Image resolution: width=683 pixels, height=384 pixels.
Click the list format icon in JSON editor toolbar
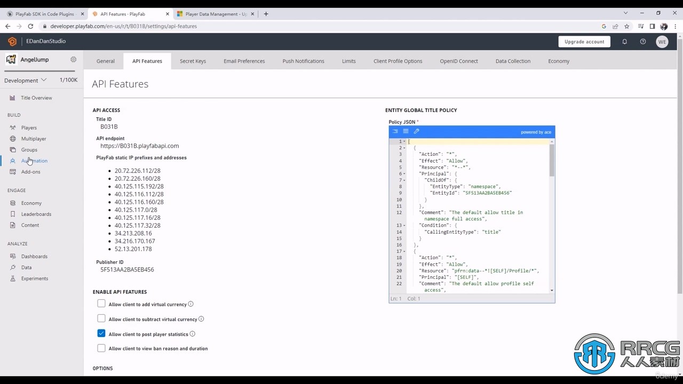pyautogui.click(x=406, y=131)
